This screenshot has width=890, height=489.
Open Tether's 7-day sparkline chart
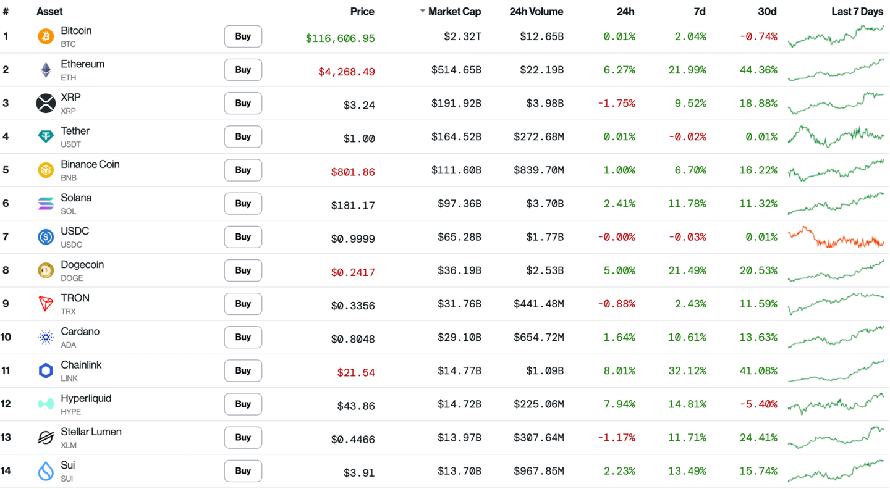(x=836, y=136)
